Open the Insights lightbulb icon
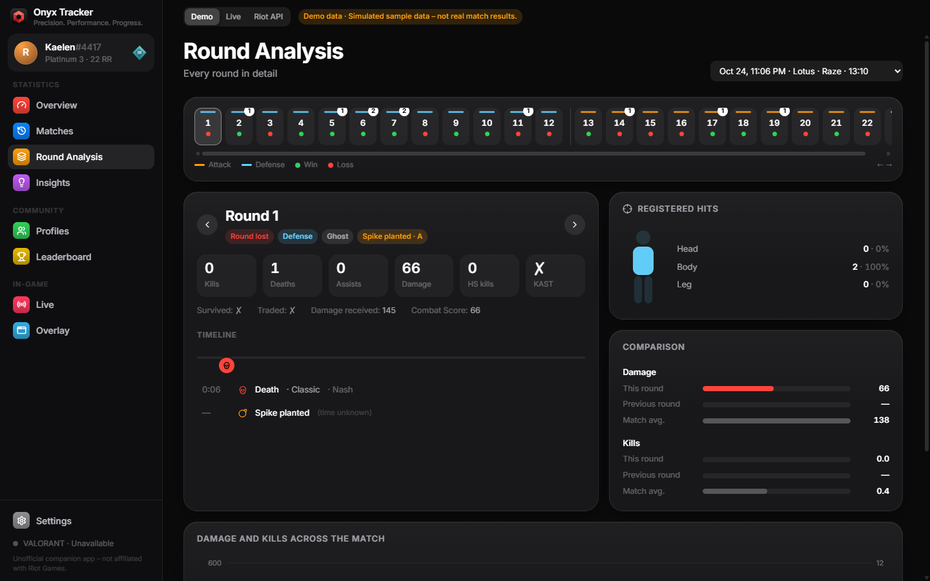This screenshot has height=581, width=930. click(x=21, y=183)
